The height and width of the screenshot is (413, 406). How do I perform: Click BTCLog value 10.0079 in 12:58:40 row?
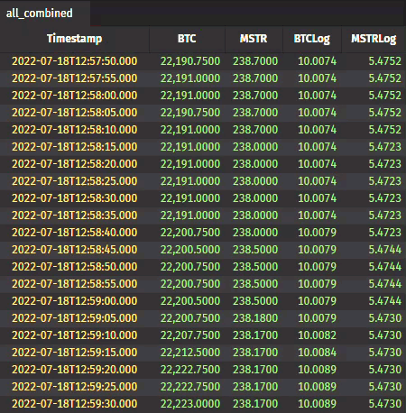(318, 233)
